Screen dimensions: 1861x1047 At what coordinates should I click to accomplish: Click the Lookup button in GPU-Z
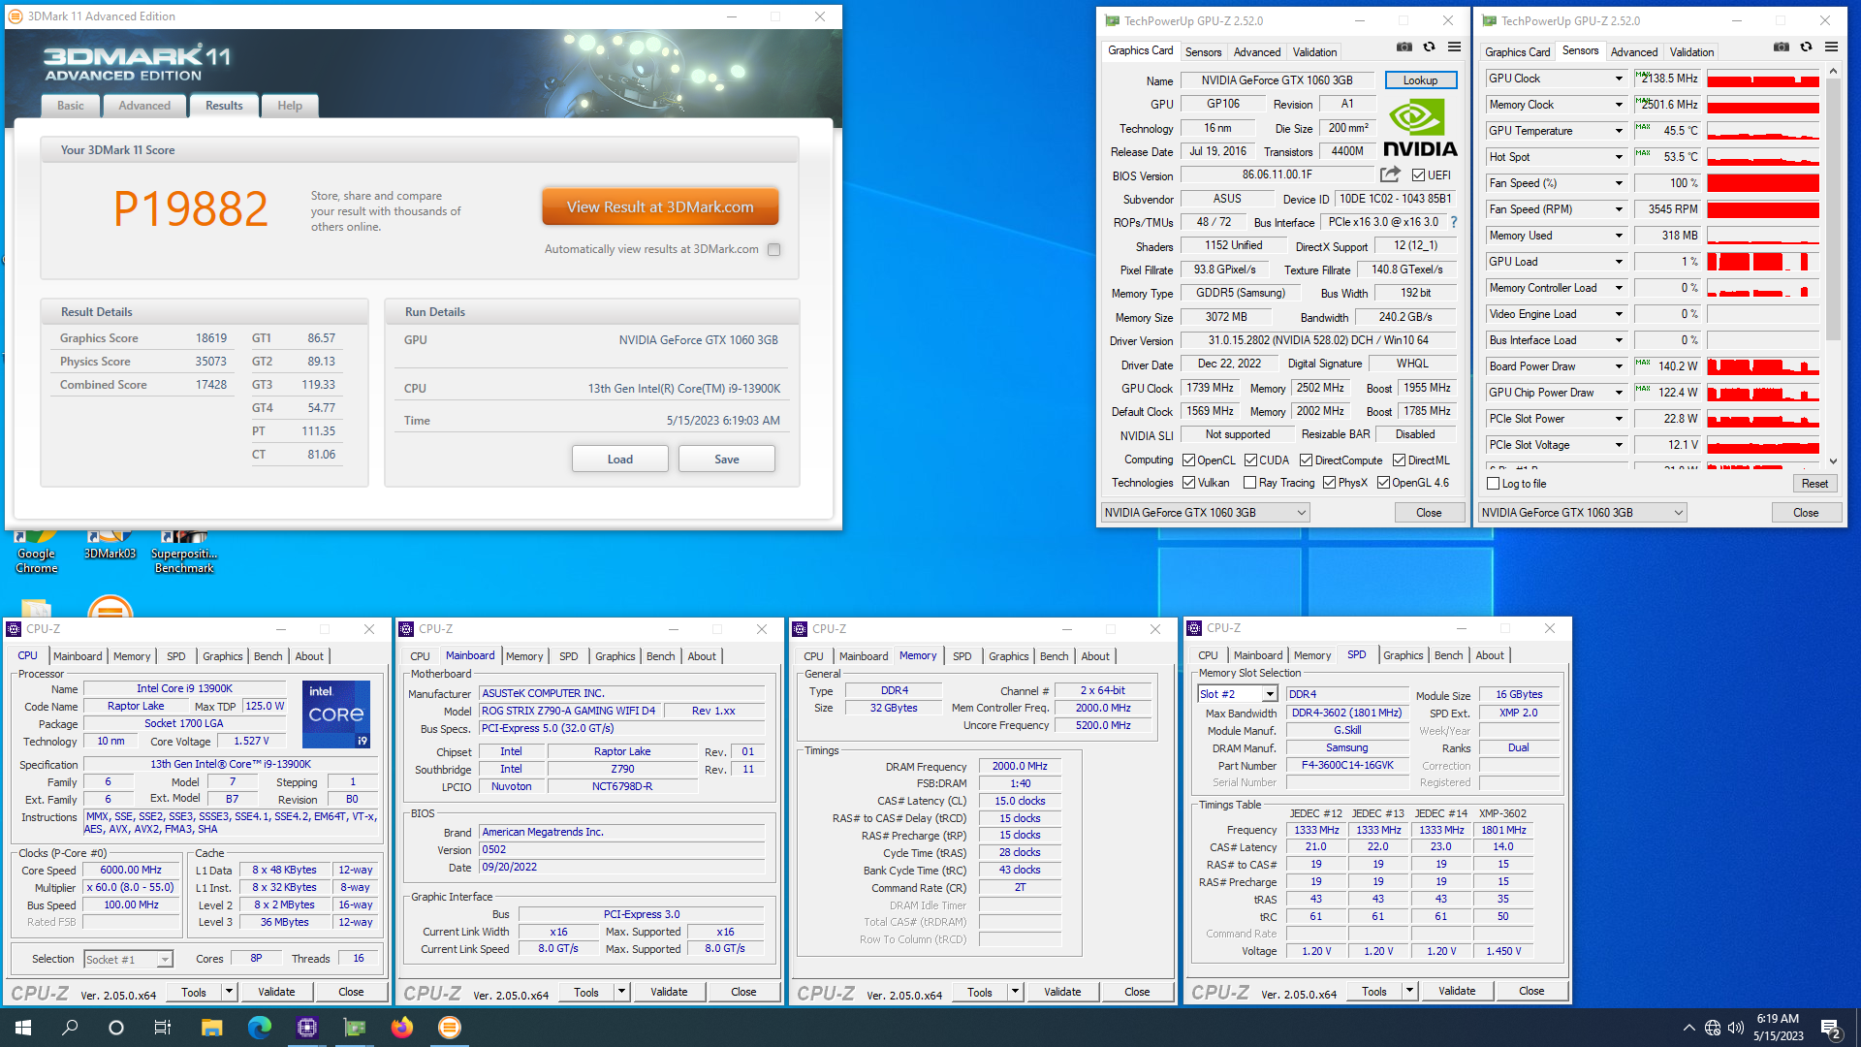1420,80
